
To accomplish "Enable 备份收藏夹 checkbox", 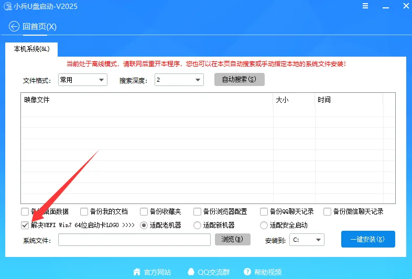I will [x=144, y=211].
